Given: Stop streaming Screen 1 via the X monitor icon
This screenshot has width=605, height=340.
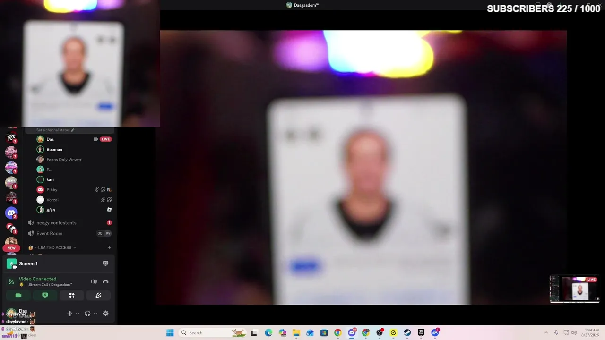Looking at the screenshot, I should (105, 263).
